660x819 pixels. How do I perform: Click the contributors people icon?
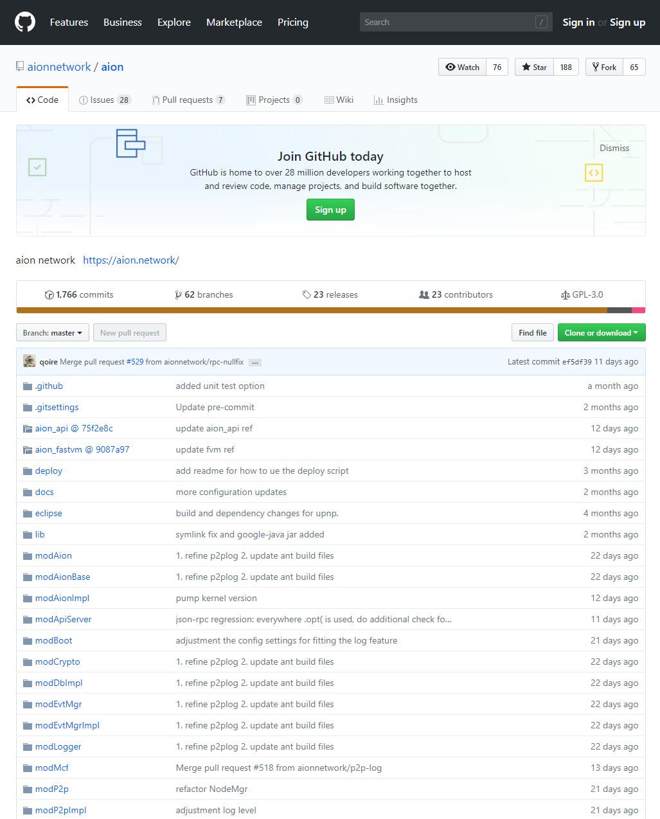click(424, 295)
